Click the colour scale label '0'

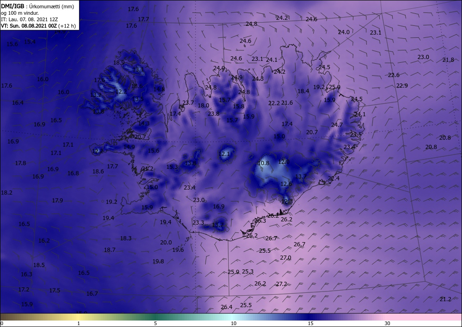[2, 323]
